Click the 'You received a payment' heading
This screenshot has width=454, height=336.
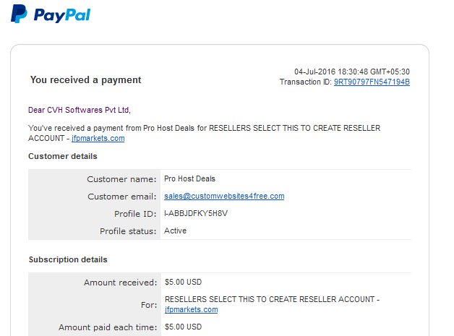point(86,80)
